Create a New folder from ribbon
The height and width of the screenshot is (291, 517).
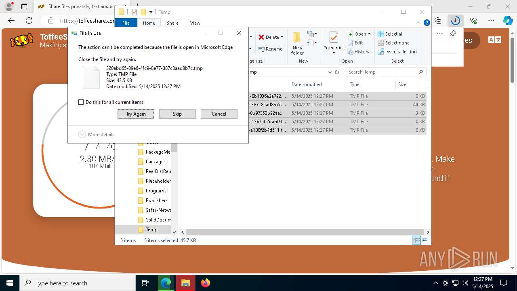click(x=297, y=43)
